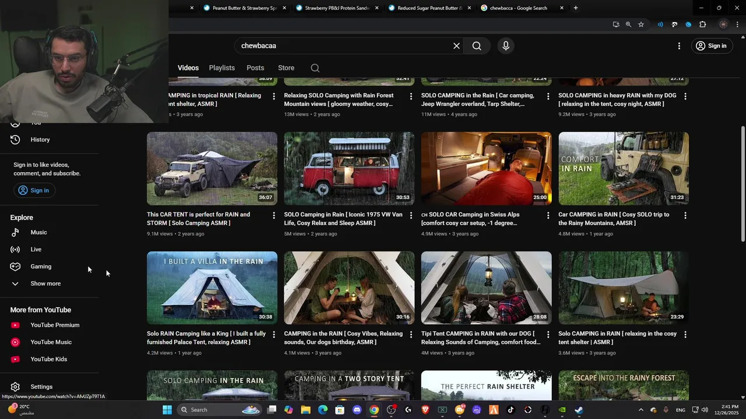This screenshot has width=746, height=419.
Task: Click the install app icon in address bar
Action: (616, 24)
